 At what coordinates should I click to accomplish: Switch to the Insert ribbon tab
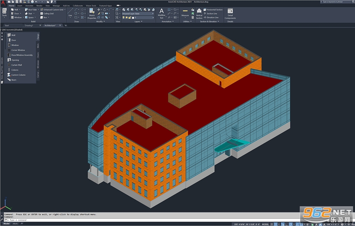point(20,6)
